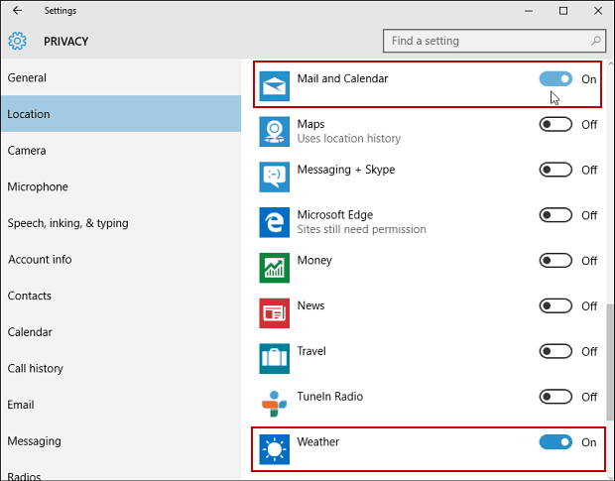
Task: Open the Contacts privacy section
Action: tap(121, 296)
